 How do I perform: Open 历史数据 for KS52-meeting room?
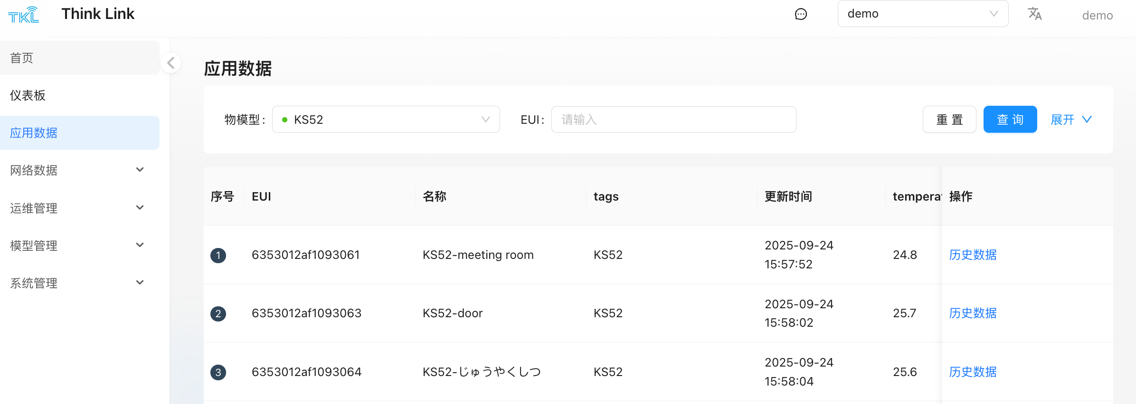tap(973, 255)
